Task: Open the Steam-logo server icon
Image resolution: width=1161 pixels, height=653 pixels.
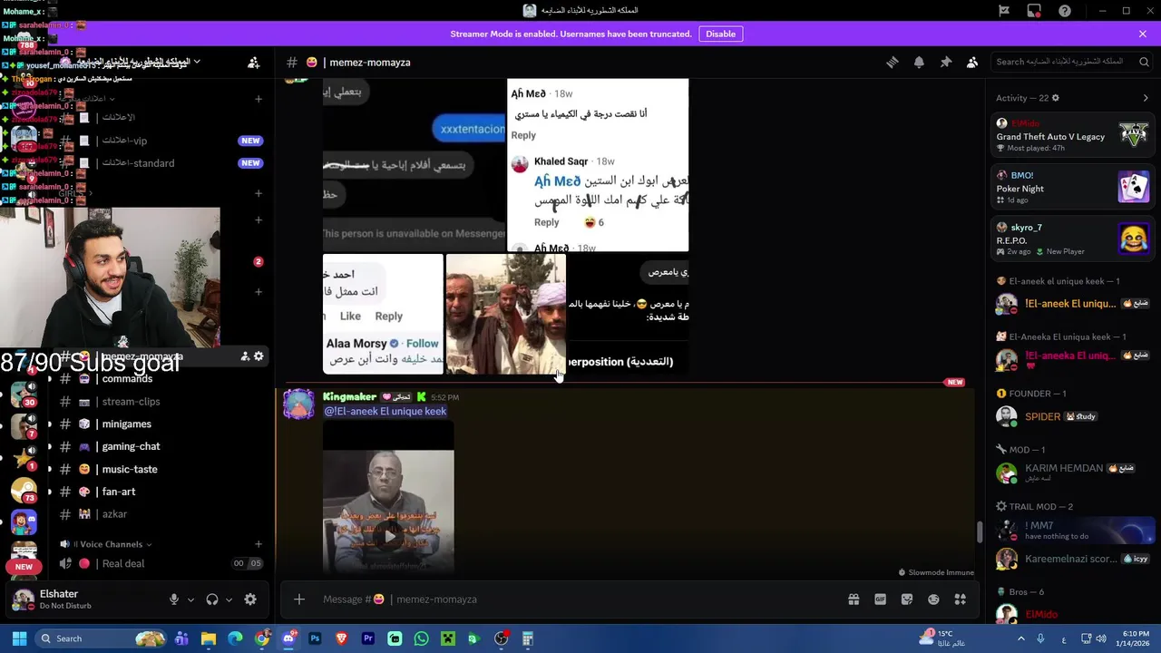Action: [x=24, y=490]
